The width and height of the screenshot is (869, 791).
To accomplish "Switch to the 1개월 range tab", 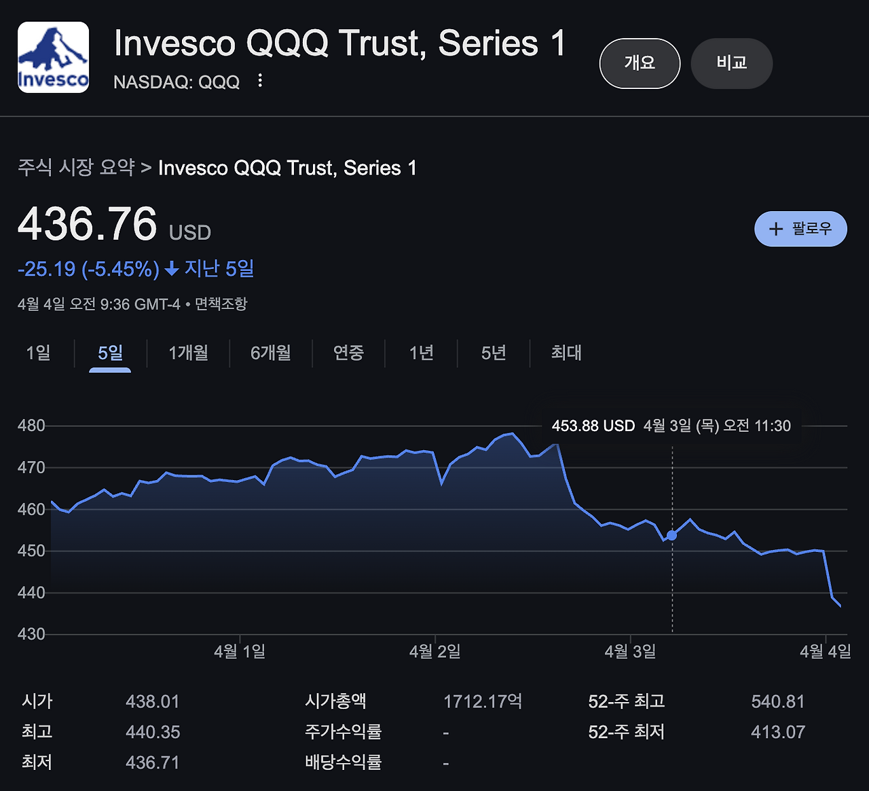I will (188, 353).
